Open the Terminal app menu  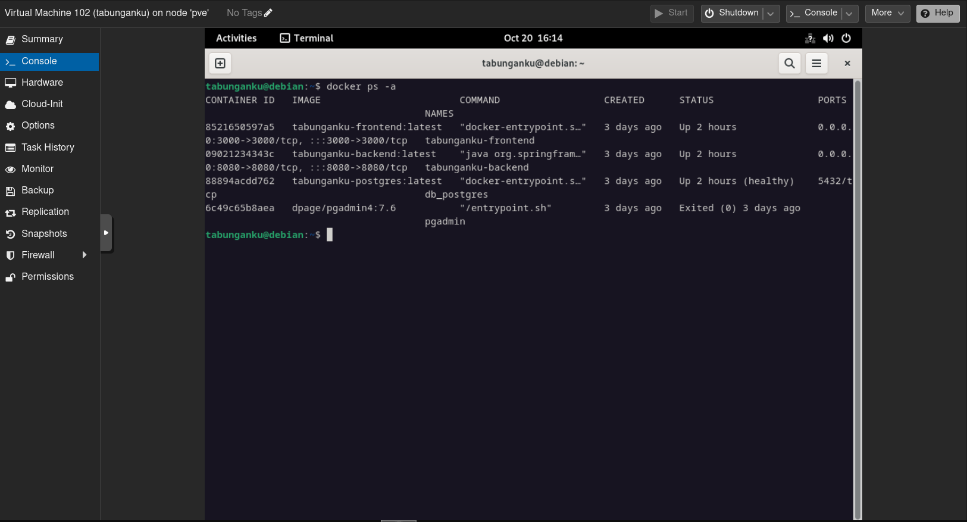click(306, 38)
